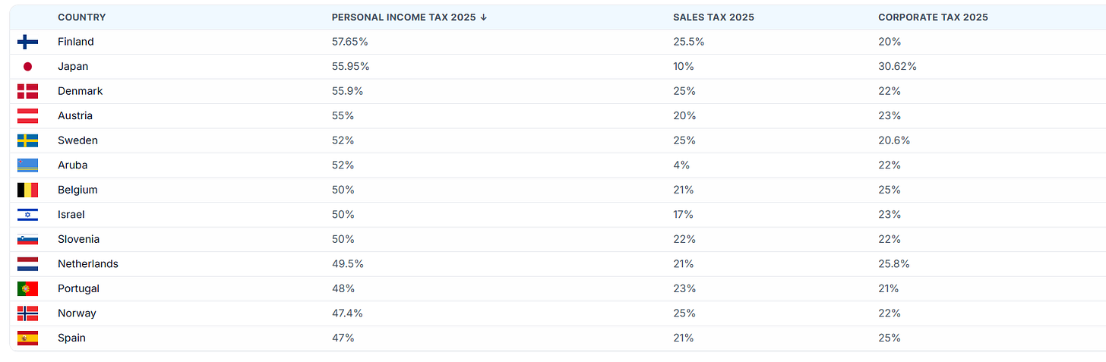Screen dimensions: 1106x362
Task: Click the Aruba flag icon
Action: pyautogui.click(x=27, y=165)
